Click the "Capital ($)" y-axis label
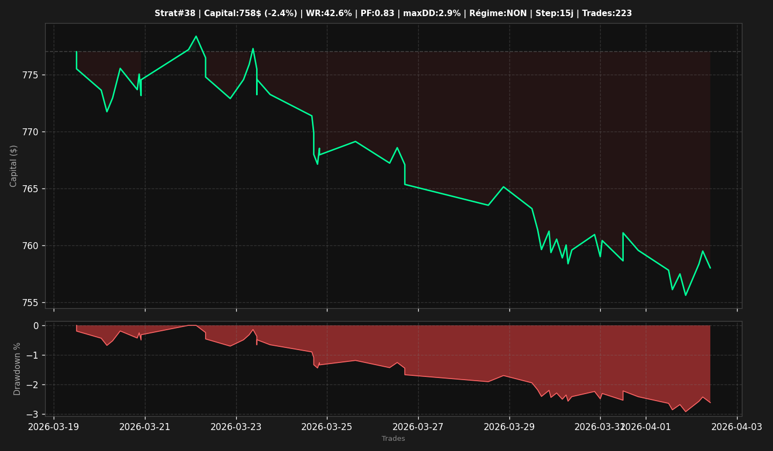 pyautogui.click(x=14, y=166)
